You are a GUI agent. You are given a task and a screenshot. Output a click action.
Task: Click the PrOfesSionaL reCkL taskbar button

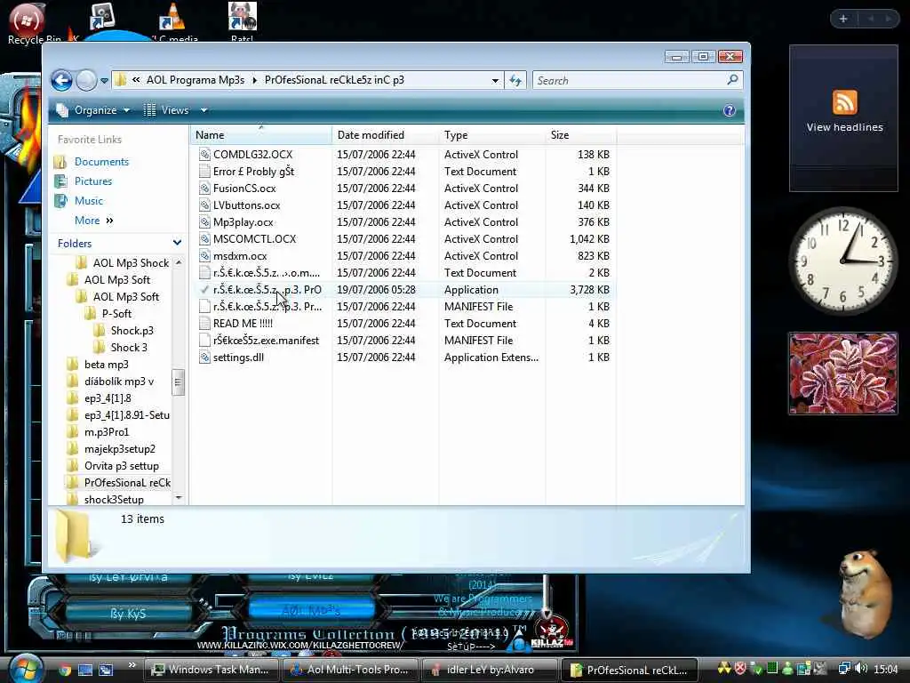tap(629, 670)
